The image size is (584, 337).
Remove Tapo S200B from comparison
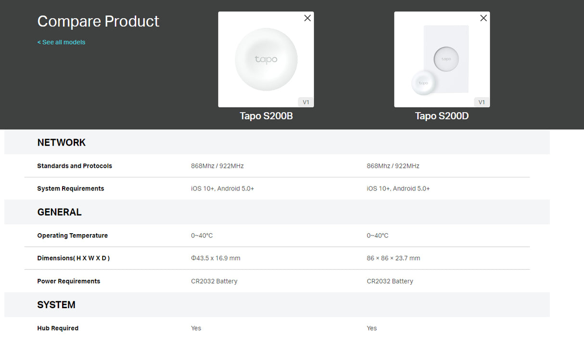click(x=307, y=18)
